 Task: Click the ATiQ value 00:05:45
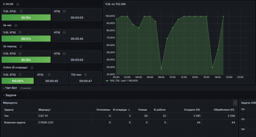[x=77, y=39]
